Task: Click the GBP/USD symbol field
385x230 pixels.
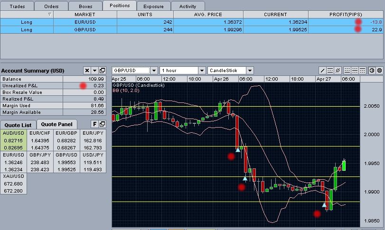Action: pos(131,71)
